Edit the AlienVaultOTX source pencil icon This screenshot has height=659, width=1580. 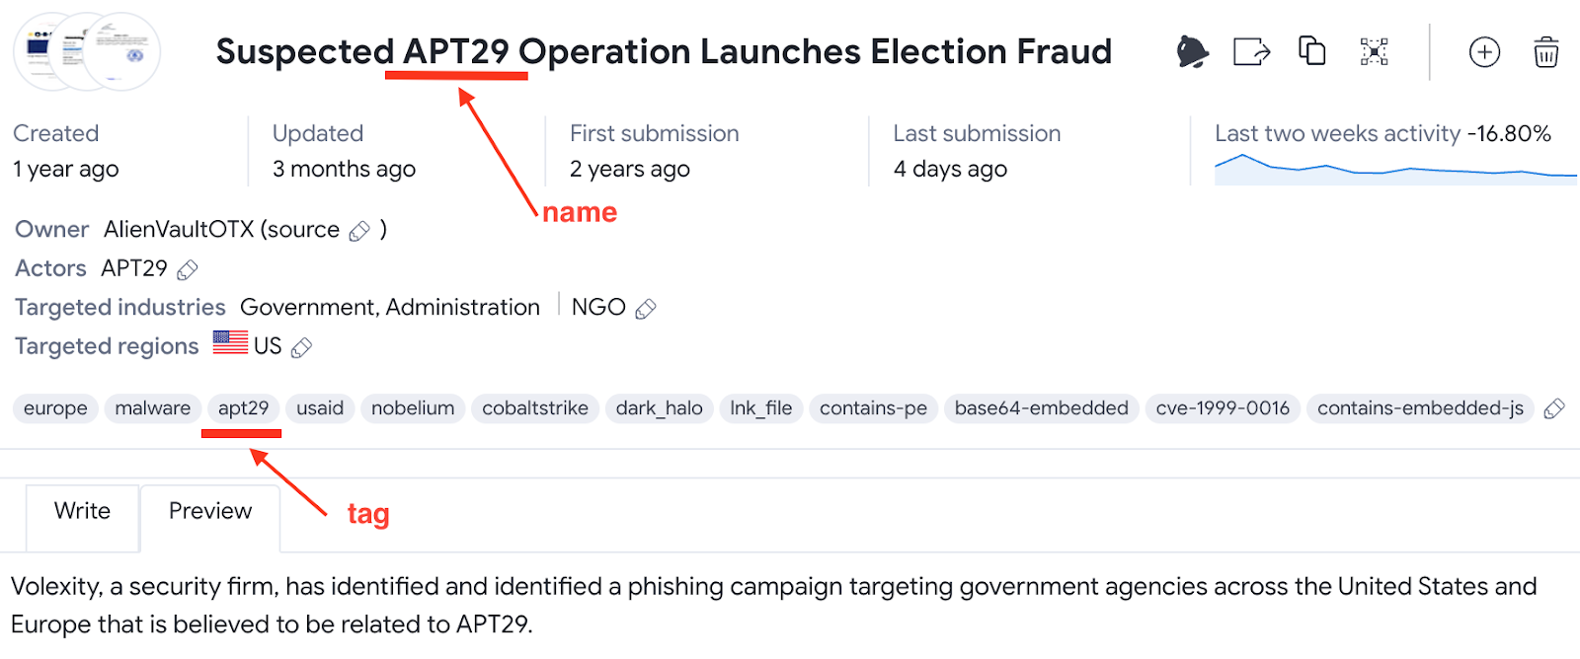(x=359, y=231)
